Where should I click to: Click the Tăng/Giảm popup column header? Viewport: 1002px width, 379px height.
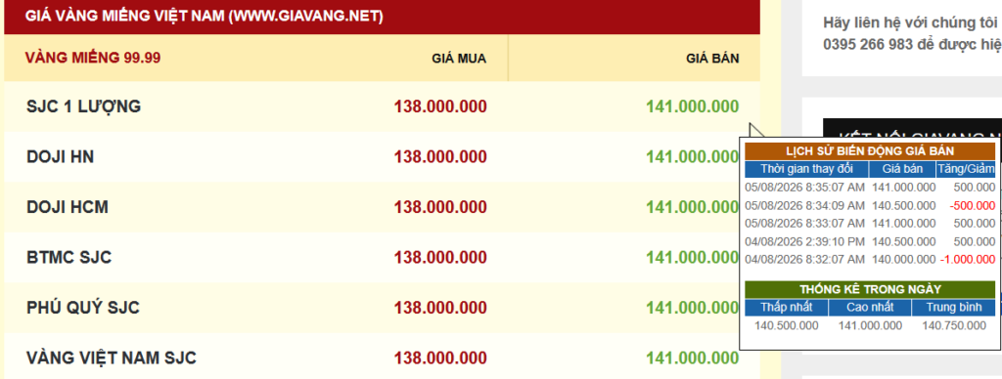(x=966, y=169)
